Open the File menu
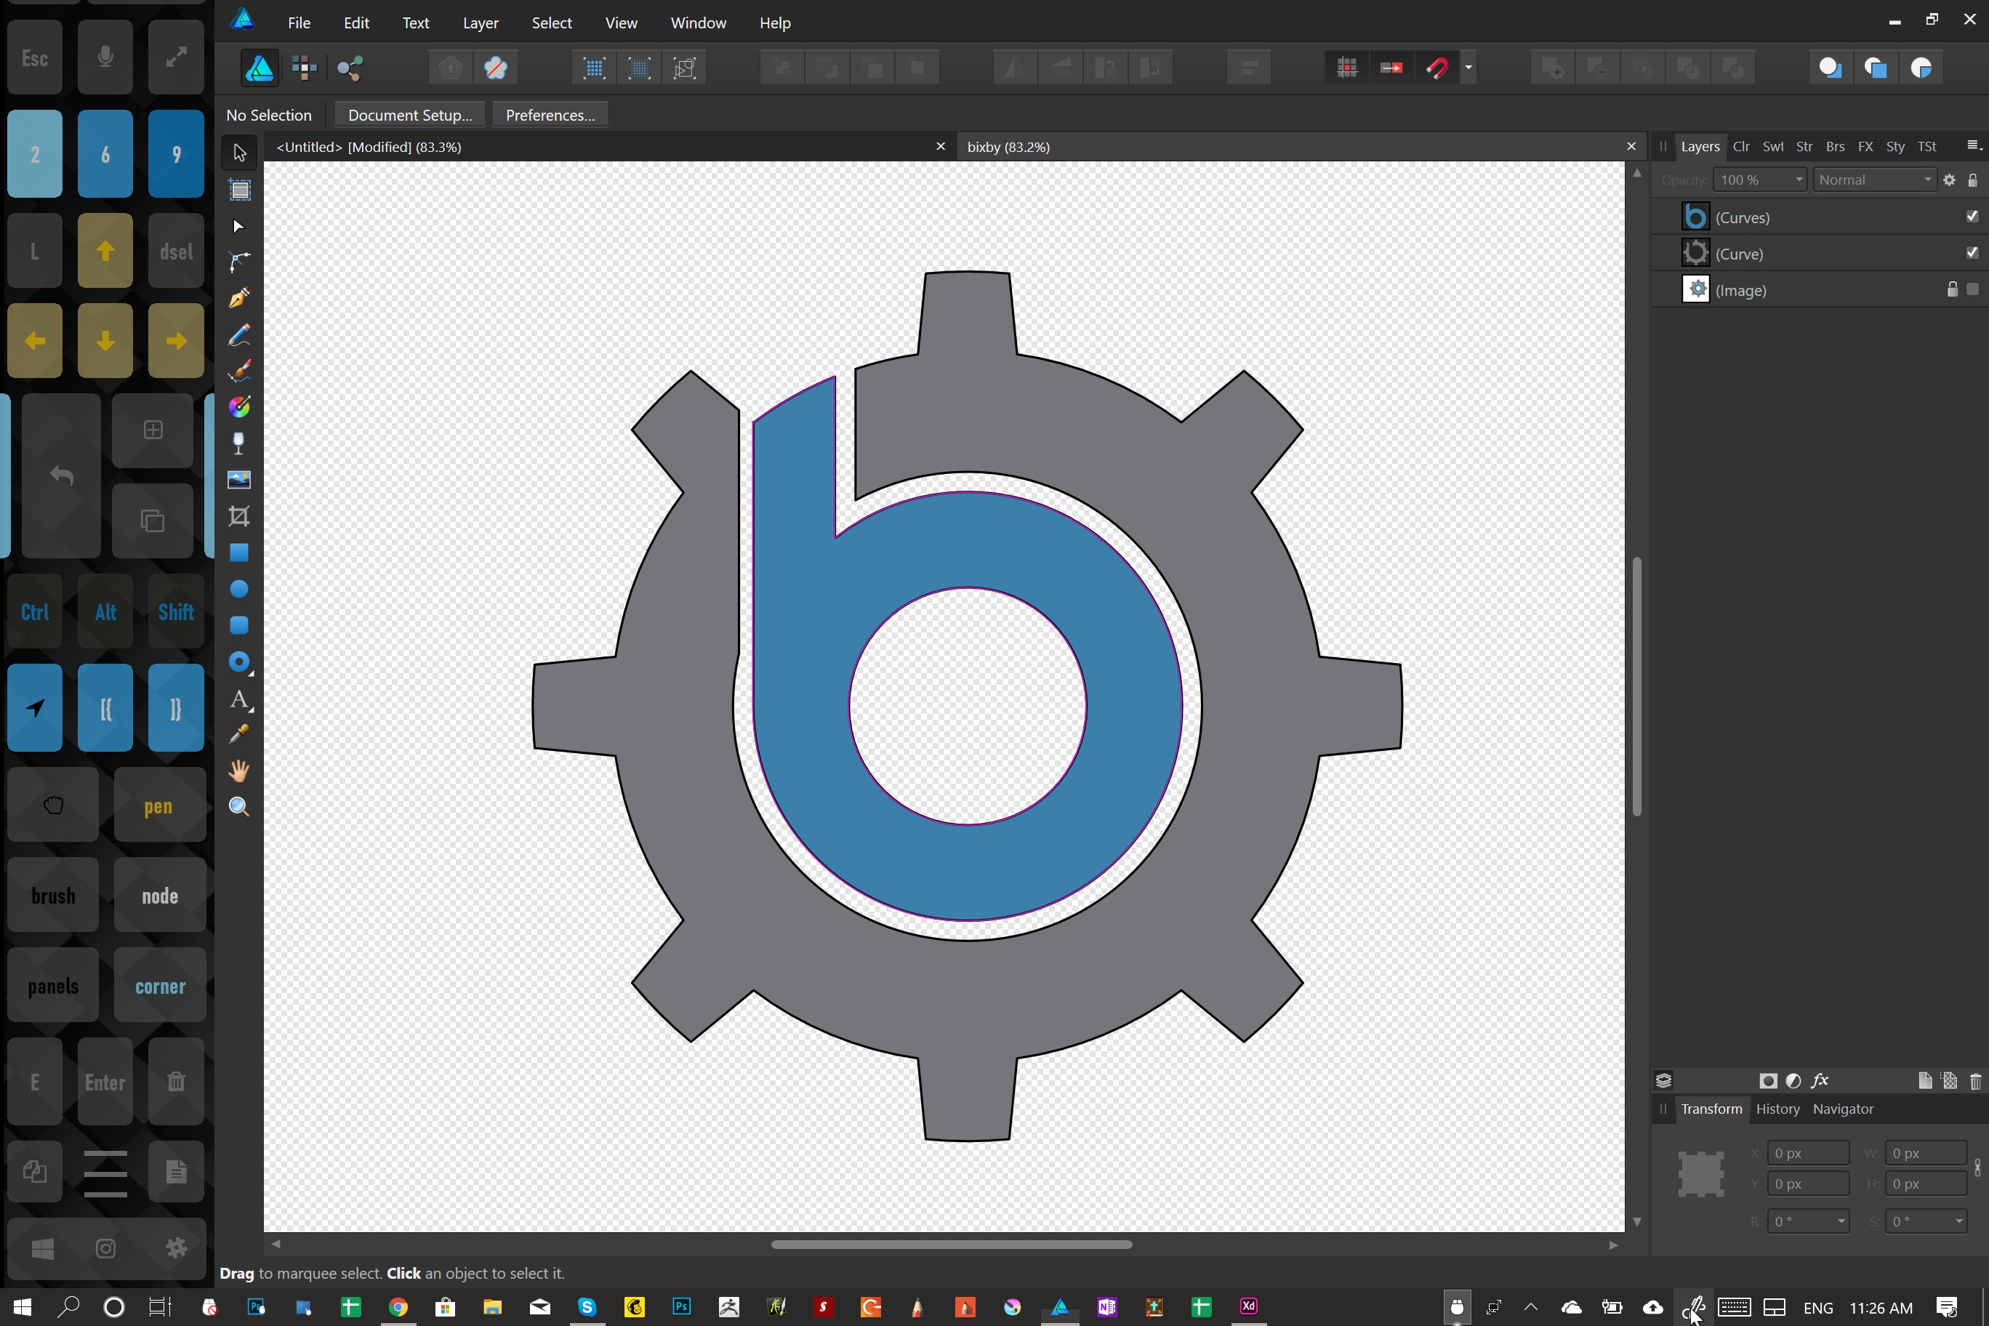The image size is (1989, 1326). tap(300, 23)
